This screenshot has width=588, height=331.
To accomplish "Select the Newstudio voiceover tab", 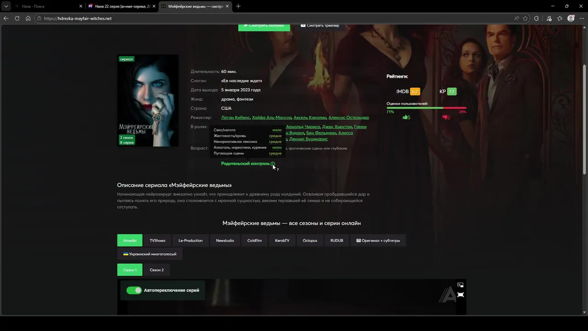I will coord(225,240).
